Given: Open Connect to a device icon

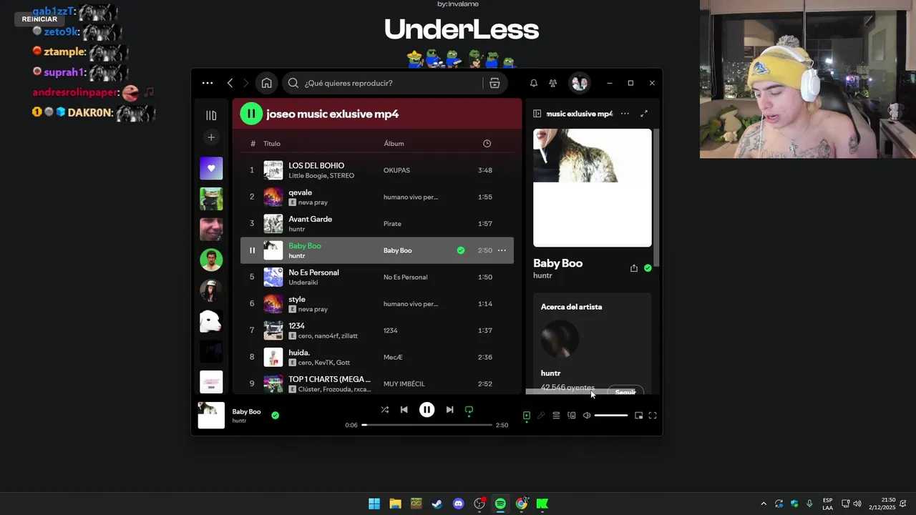Looking at the screenshot, I should [572, 416].
